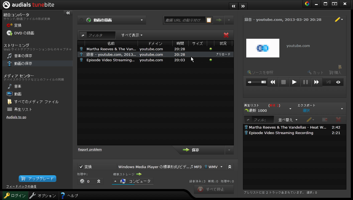Toggle the eye visualization button
Viewport: 353px width, 200px height.
pos(338,82)
